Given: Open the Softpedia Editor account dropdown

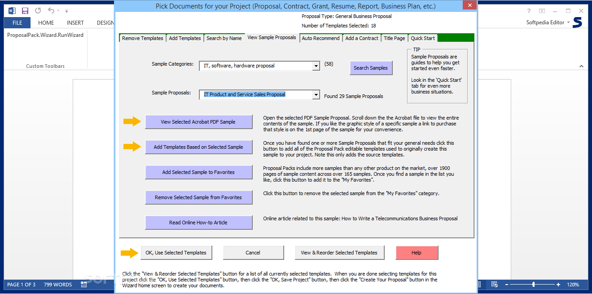Looking at the screenshot, I should pos(548,22).
